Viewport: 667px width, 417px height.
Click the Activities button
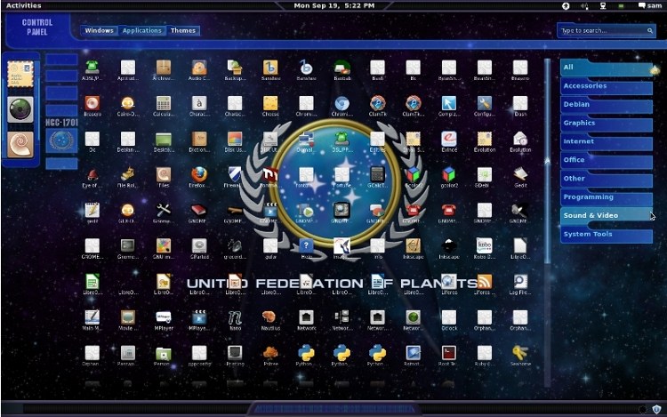pyautogui.click(x=23, y=5)
